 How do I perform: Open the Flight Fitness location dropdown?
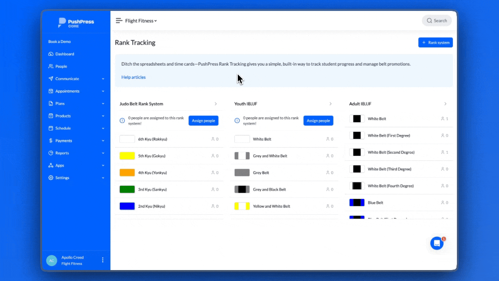(x=141, y=21)
